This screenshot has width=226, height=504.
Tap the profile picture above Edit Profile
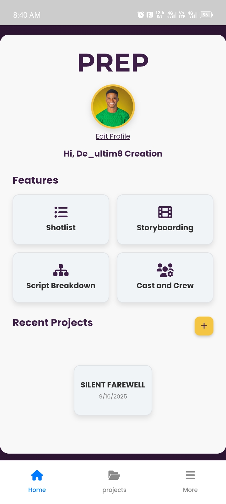click(x=113, y=106)
